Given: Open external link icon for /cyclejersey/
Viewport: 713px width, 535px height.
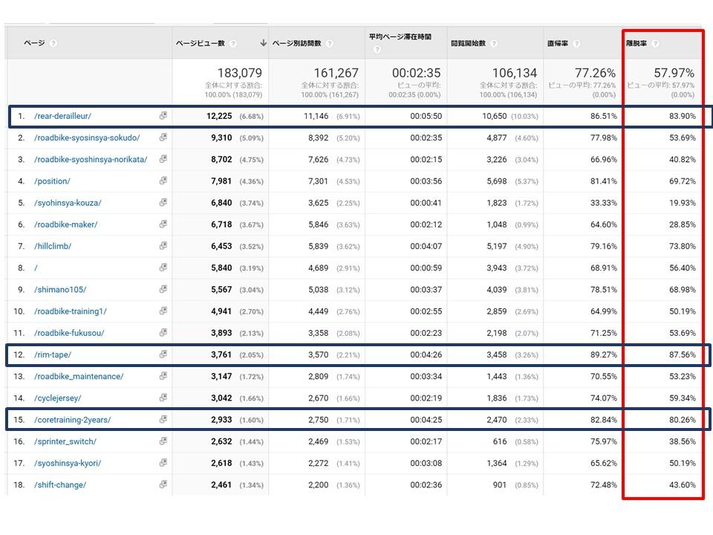Looking at the screenshot, I should pyautogui.click(x=163, y=398).
